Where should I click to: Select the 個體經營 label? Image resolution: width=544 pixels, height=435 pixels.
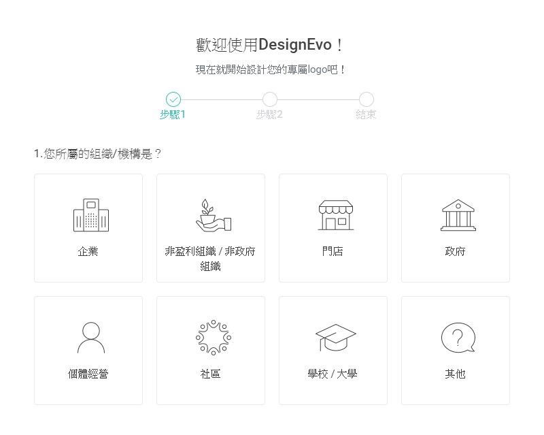(x=88, y=374)
